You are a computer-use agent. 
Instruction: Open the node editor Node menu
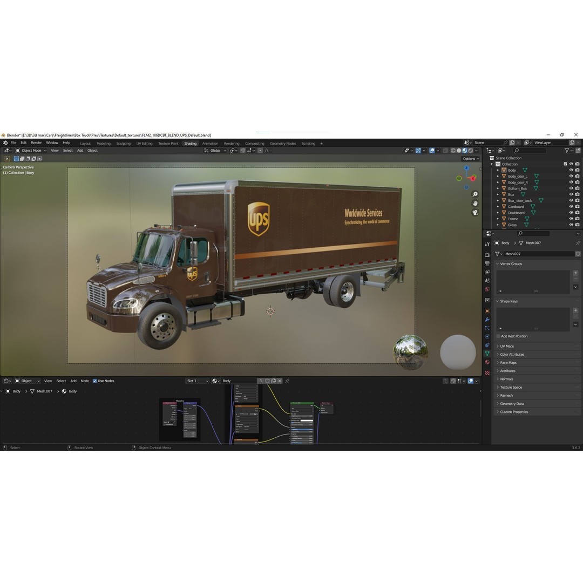(x=85, y=381)
